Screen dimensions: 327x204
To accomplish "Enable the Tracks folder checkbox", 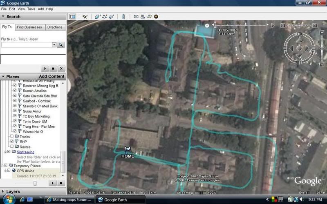I will [x=12, y=136].
